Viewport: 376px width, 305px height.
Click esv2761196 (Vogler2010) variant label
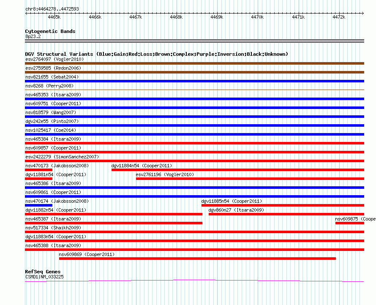pos(165,174)
